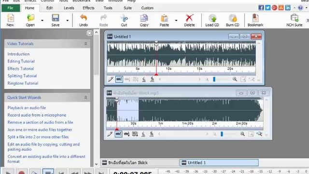The image size is (309, 174).
Task: Switch to the Suite ribbon tab
Action: pos(127,8)
